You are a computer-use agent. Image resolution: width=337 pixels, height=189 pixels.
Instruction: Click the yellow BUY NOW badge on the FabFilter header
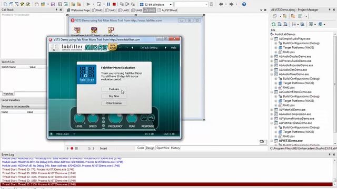pyautogui.click(x=112, y=47)
